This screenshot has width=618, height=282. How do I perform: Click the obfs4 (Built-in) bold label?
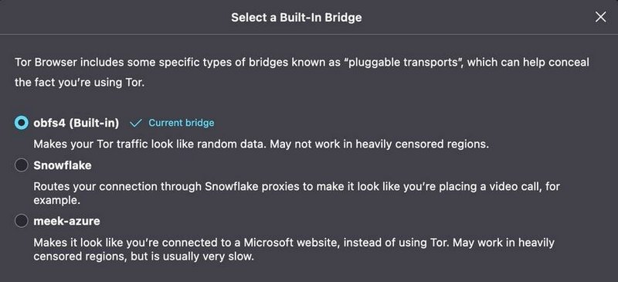(76, 123)
